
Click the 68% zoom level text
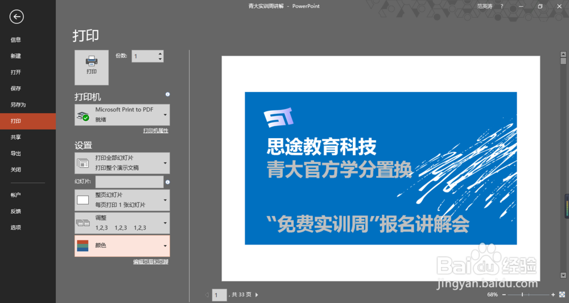point(492,294)
